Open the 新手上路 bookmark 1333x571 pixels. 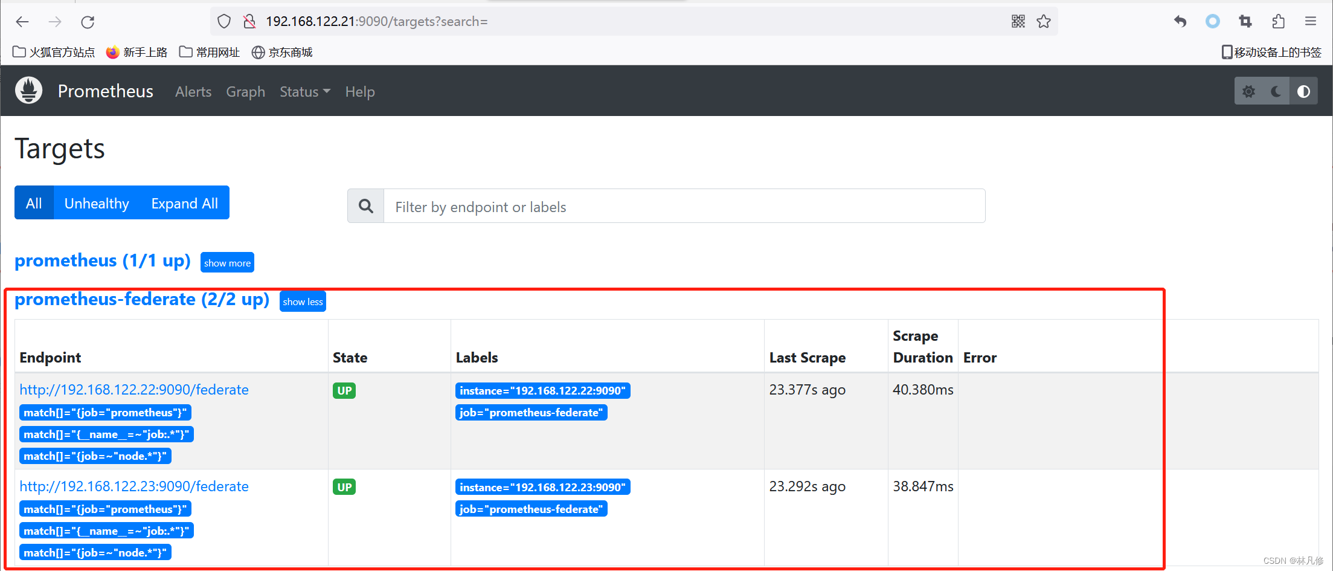point(137,53)
